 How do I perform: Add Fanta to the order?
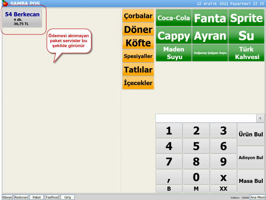click(x=210, y=18)
